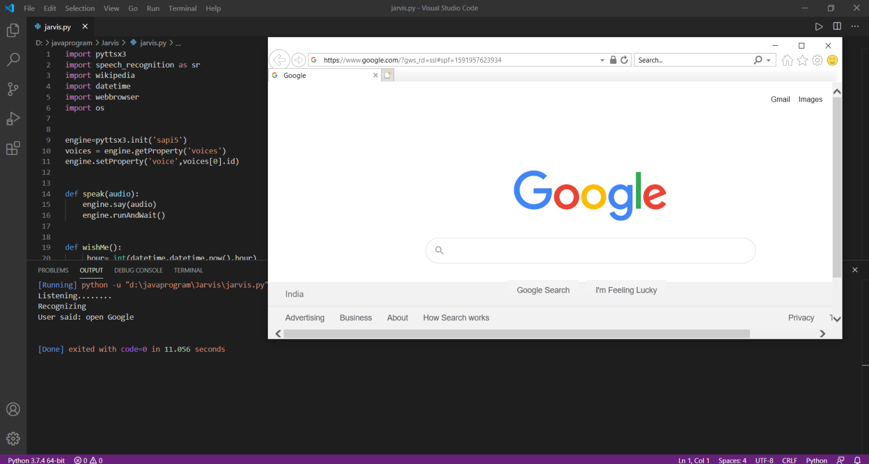Screen dimensions: 869x464
Task: Split the editor
Action: click(x=836, y=26)
